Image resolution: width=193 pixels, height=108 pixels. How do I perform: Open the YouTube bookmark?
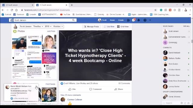coord(65,14)
